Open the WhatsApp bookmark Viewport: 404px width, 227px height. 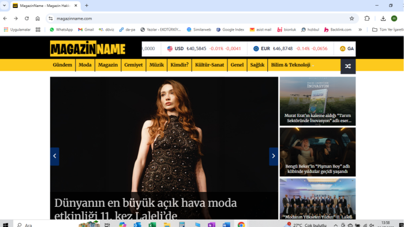(x=61, y=29)
